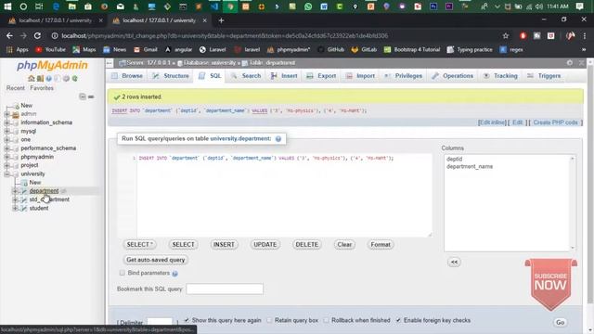Expand the mysql database node
The image size is (594, 334).
coord(6,132)
